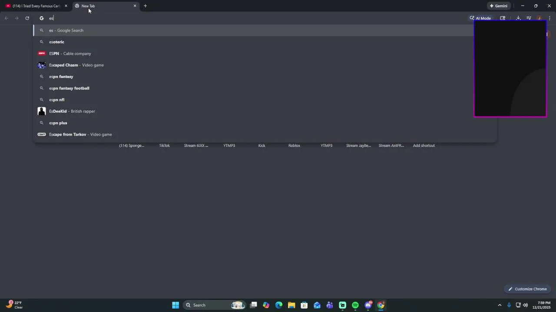Open Microsoft Store from the taskbar

coord(304,305)
